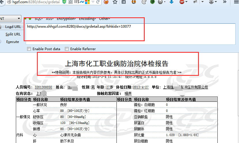
Task: Click the 收缩压 value 120
Action: click(63, 123)
